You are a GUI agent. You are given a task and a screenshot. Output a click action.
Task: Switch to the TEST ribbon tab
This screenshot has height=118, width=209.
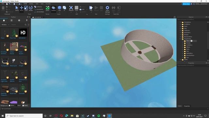(37, 4)
